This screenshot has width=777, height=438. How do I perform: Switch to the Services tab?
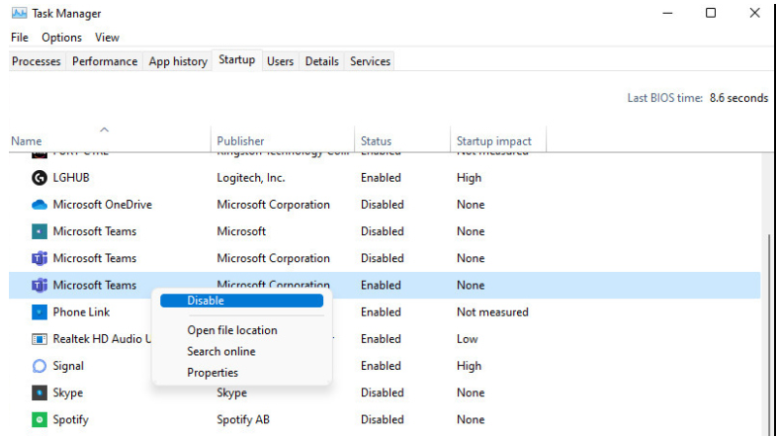coord(371,61)
